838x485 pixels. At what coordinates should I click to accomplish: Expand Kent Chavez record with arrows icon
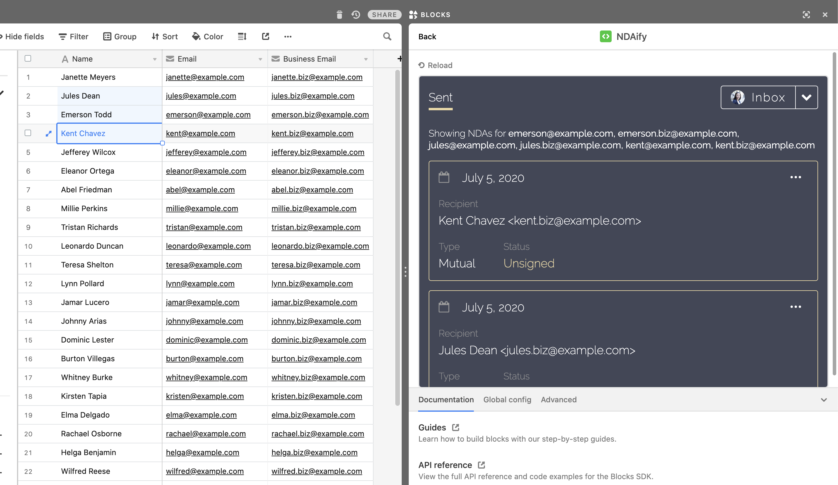tap(49, 133)
